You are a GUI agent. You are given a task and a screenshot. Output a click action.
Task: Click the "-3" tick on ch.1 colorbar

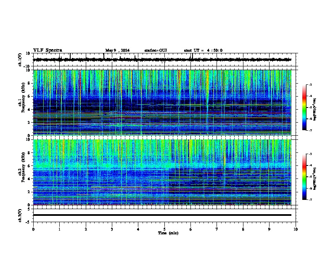(x=310, y=85)
